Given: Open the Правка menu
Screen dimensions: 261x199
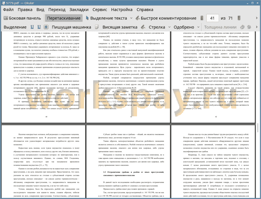Looking at the screenshot, I should pyautogui.click(x=25, y=10).
